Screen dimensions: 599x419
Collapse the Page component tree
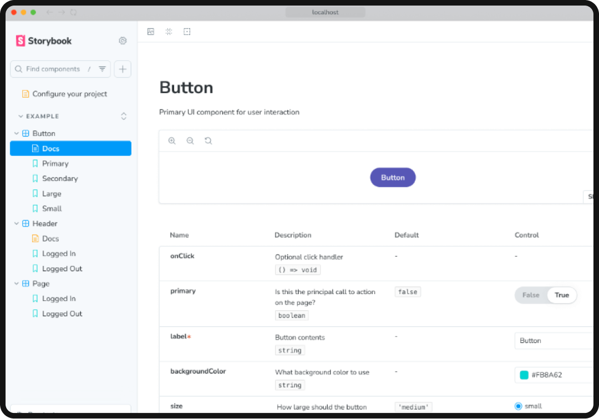(16, 284)
